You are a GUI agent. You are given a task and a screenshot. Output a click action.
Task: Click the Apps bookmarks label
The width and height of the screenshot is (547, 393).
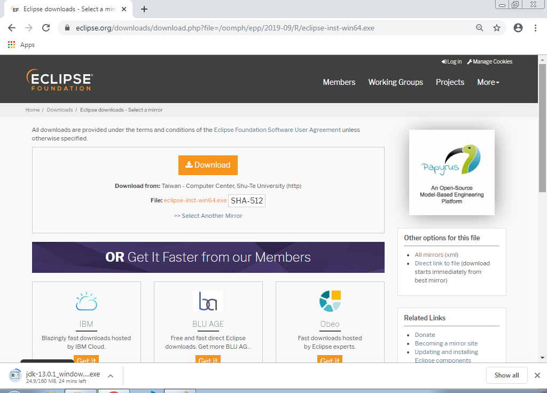coord(27,45)
